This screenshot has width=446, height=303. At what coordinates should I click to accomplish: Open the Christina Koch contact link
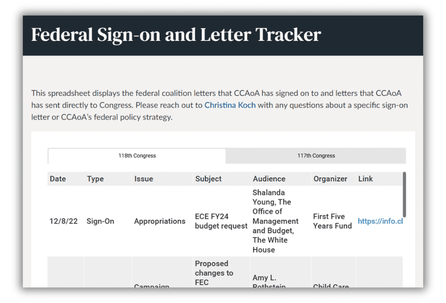point(230,105)
